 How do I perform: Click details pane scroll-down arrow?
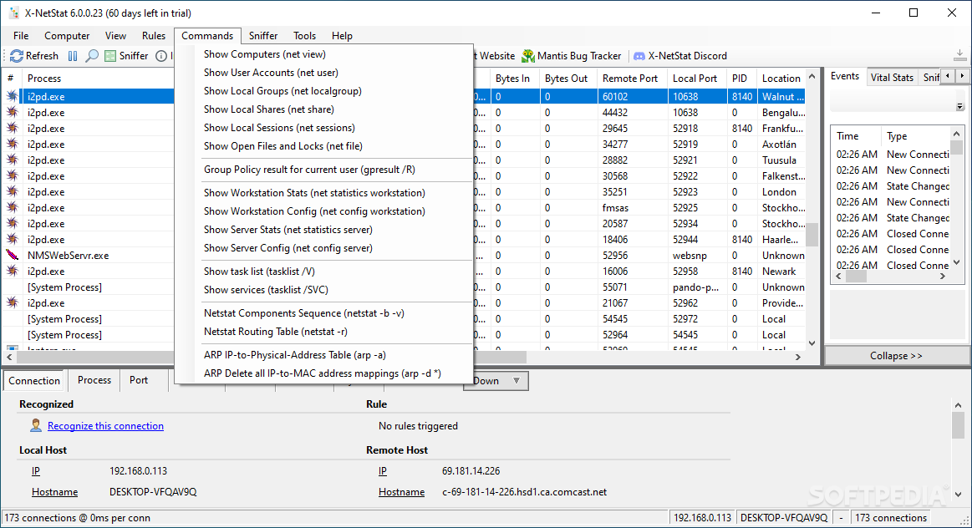959,495
